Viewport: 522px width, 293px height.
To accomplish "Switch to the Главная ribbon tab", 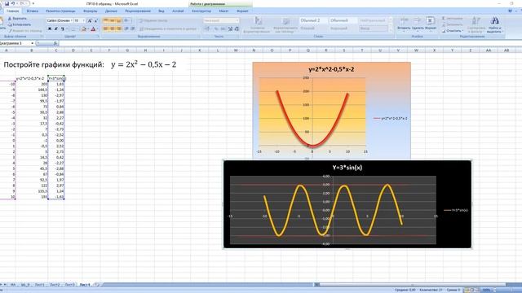I will point(13,11).
